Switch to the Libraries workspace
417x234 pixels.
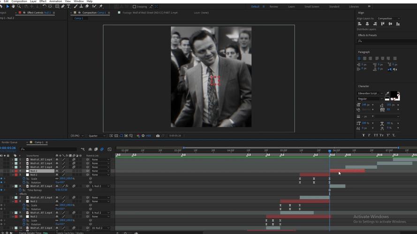point(354,7)
